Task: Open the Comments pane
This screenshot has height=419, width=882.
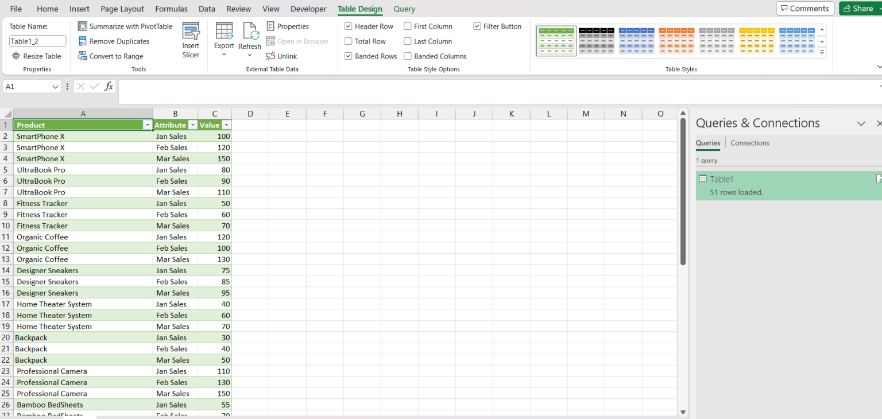Action: click(805, 8)
